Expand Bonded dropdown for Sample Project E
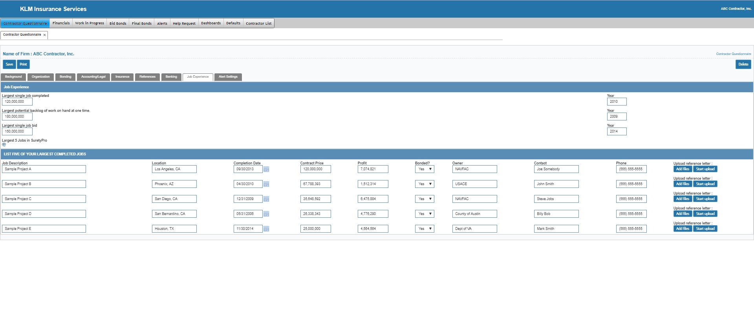754x326 pixels. click(425, 229)
